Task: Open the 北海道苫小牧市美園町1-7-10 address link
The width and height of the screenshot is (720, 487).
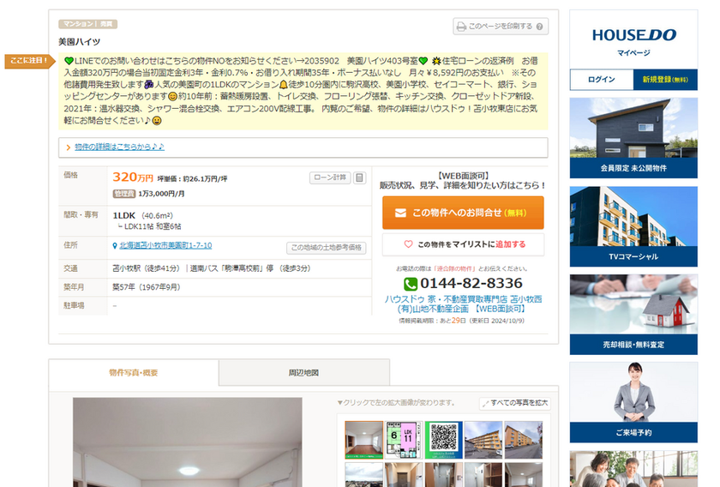Action: 165,246
